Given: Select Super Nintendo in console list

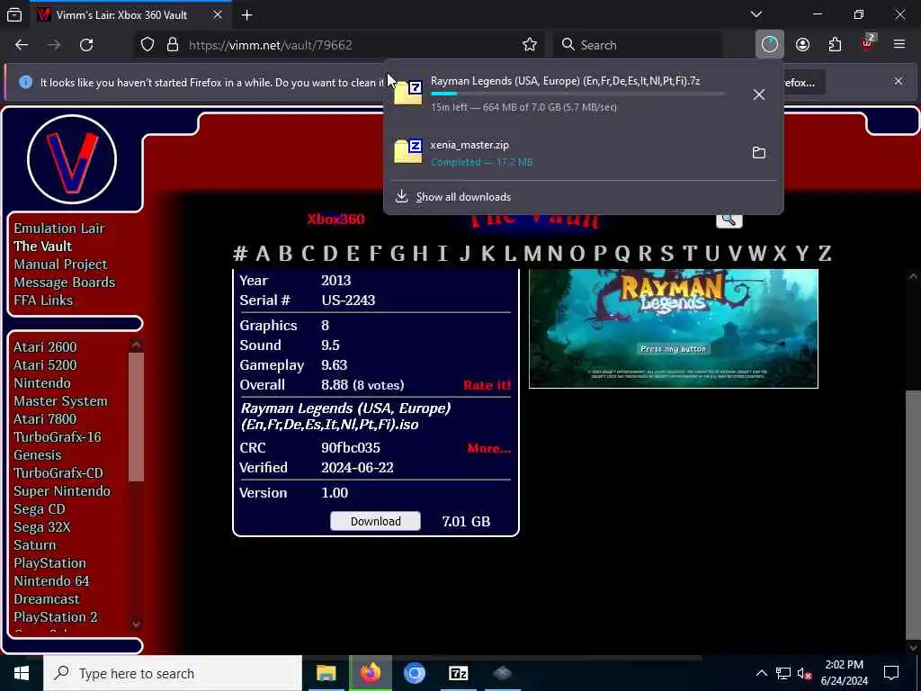Looking at the screenshot, I should tap(62, 491).
